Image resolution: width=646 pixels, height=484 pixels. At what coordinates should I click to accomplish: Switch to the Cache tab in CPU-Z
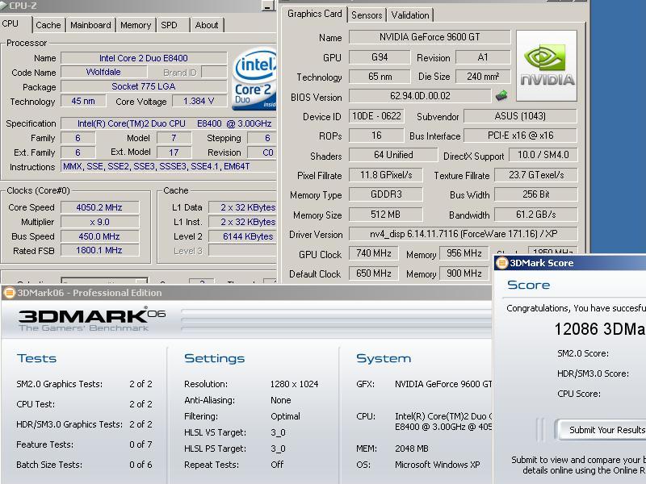48,25
